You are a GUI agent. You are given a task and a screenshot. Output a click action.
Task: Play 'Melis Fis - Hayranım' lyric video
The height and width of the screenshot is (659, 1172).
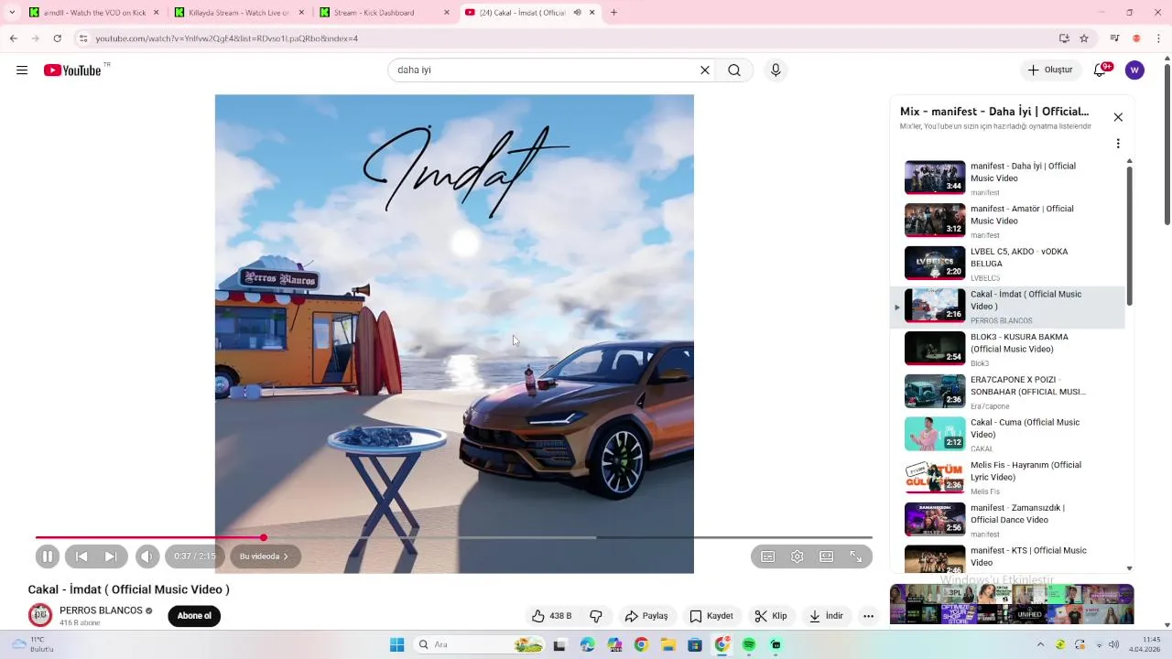[1008, 478]
